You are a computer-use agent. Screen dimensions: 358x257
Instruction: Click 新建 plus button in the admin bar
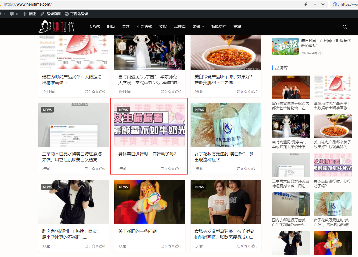click(29, 14)
